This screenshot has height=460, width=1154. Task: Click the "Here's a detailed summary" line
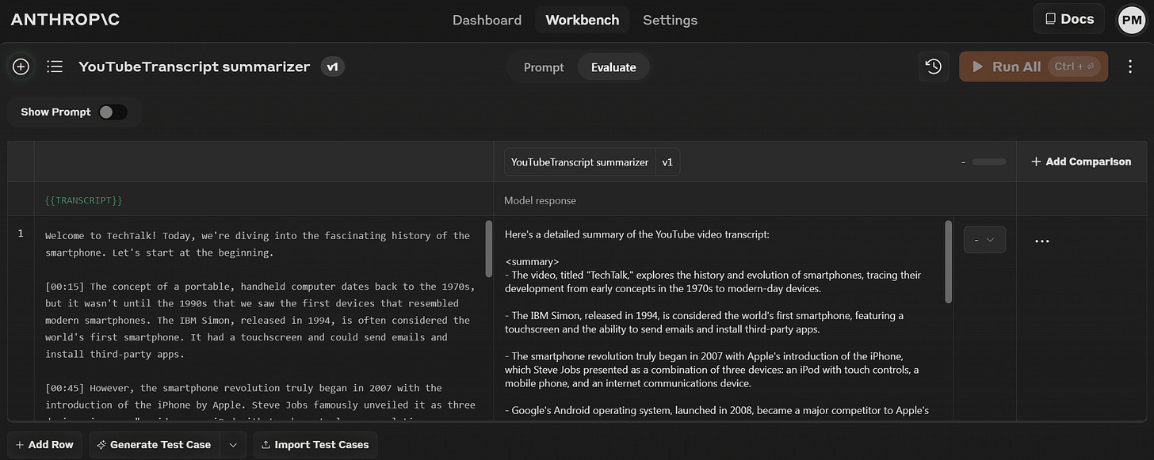coord(637,234)
